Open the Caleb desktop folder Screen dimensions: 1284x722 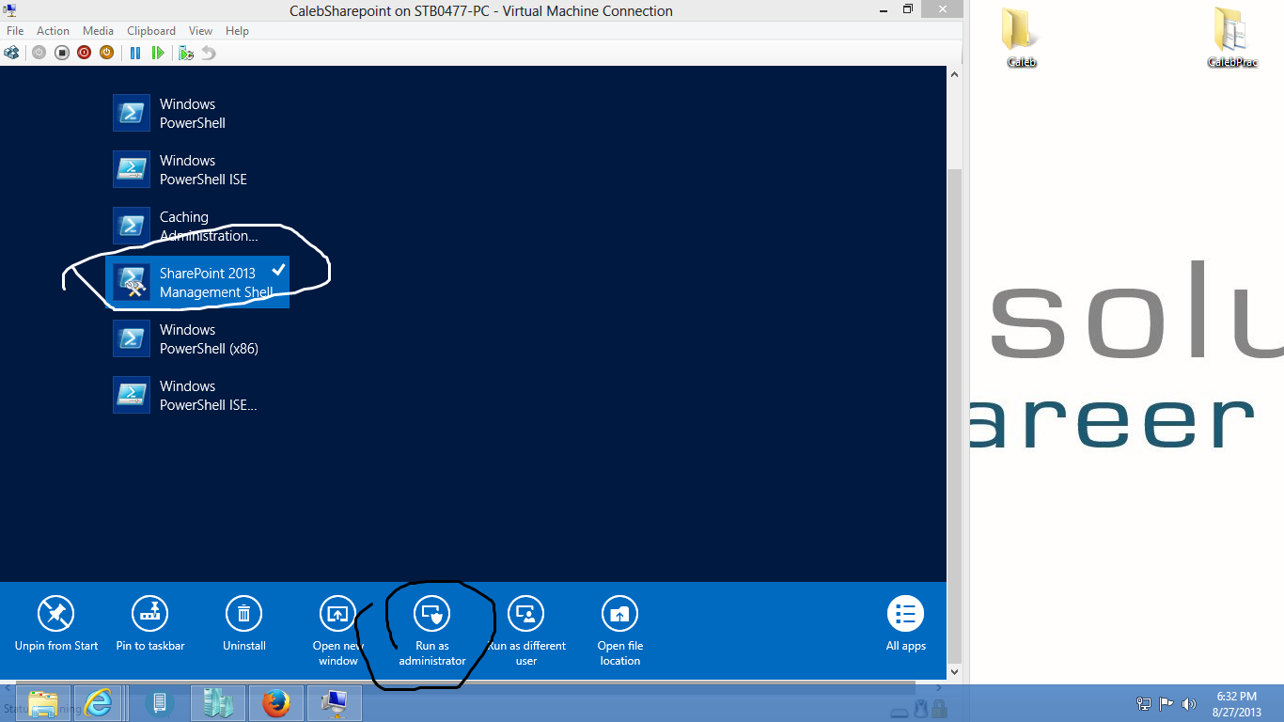coord(1021,39)
